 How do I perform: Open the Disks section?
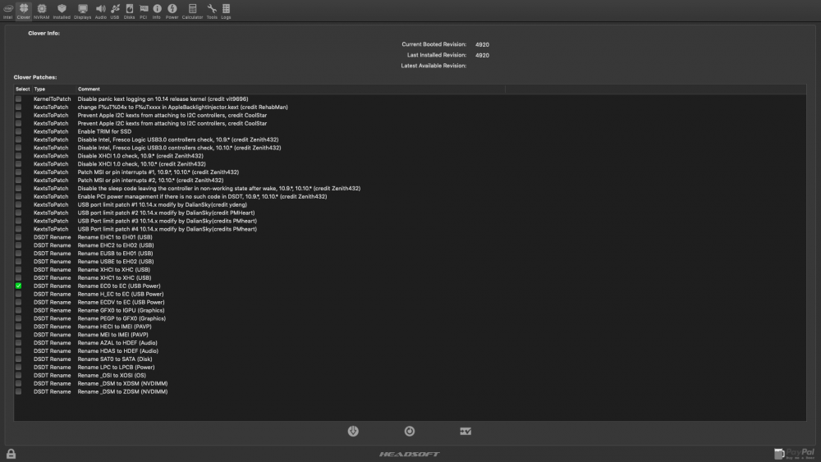(x=130, y=11)
